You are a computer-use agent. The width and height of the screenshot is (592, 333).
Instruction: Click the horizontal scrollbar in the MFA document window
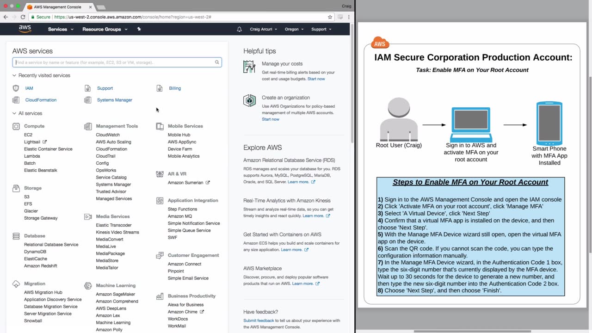point(472,331)
